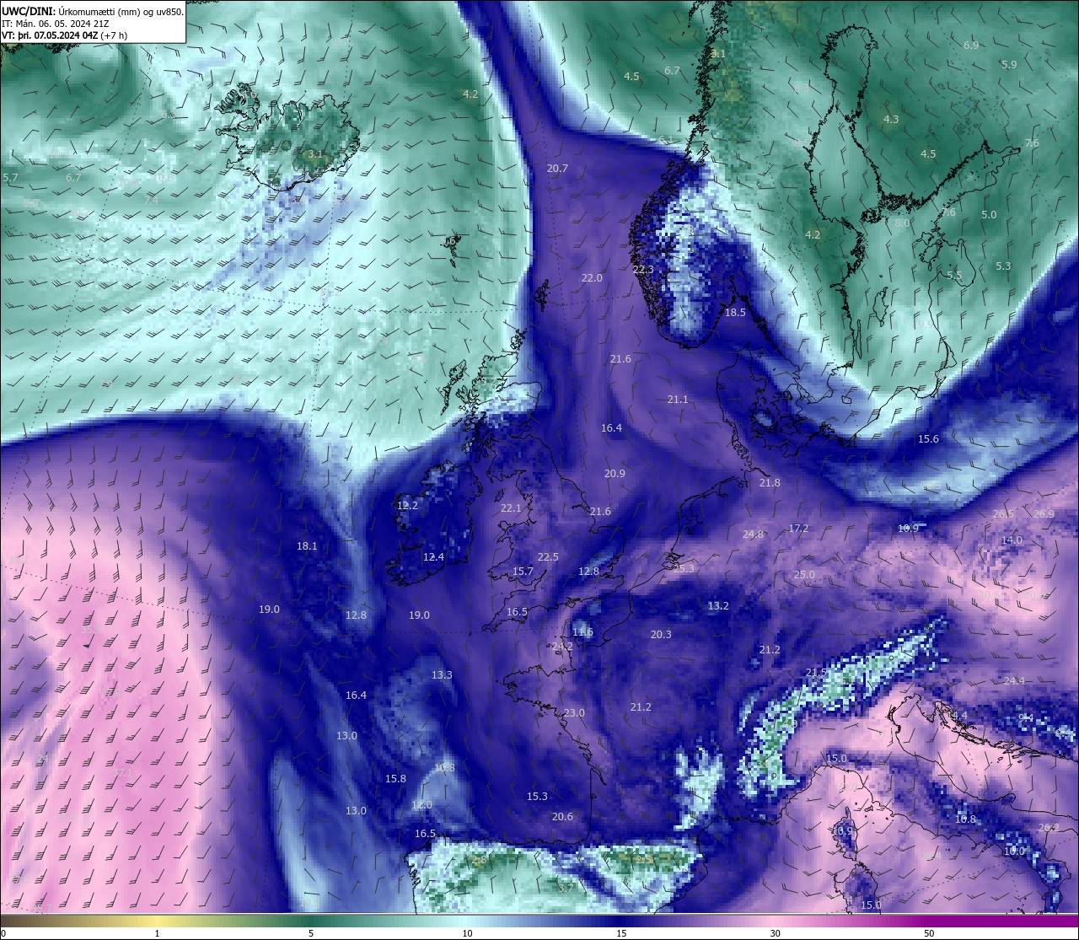
Task: Click the 15.6 value over the Baltic coast
Action: (x=928, y=439)
